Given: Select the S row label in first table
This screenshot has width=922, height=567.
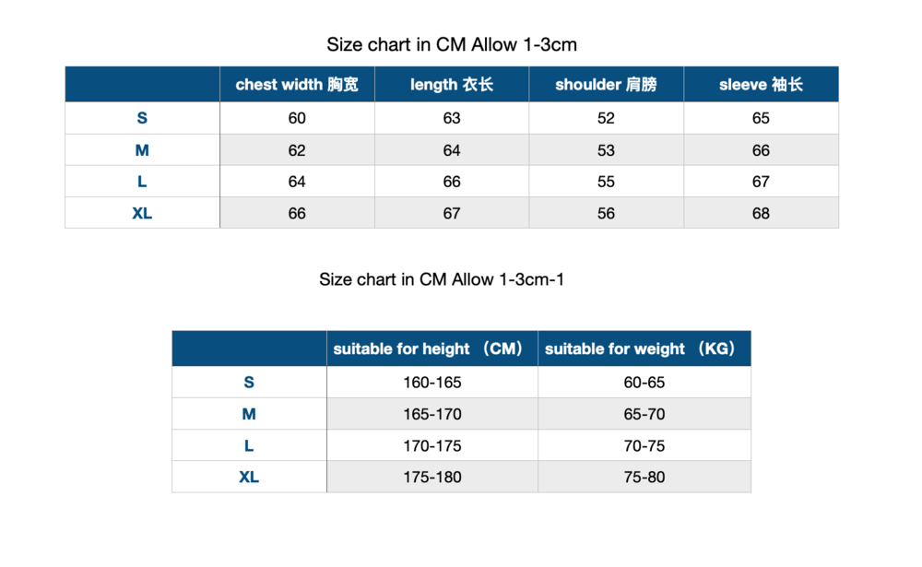Looking at the screenshot, I should point(142,118).
